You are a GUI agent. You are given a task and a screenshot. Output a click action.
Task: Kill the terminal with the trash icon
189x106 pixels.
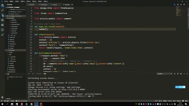point(181,74)
